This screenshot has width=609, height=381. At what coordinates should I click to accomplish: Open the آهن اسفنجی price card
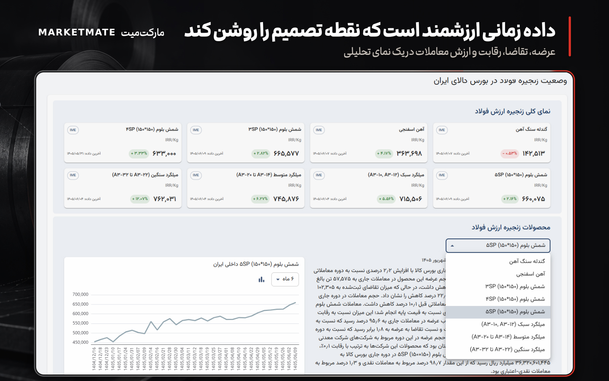(369, 142)
